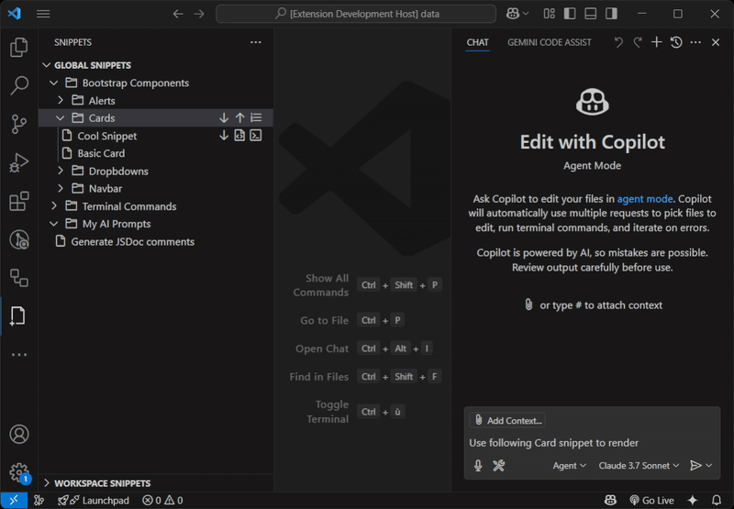Start a new chat with plus icon

[656, 42]
